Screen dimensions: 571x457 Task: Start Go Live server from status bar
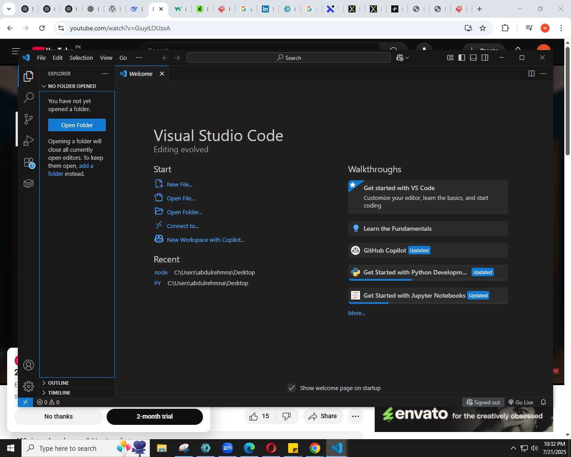[x=521, y=402]
